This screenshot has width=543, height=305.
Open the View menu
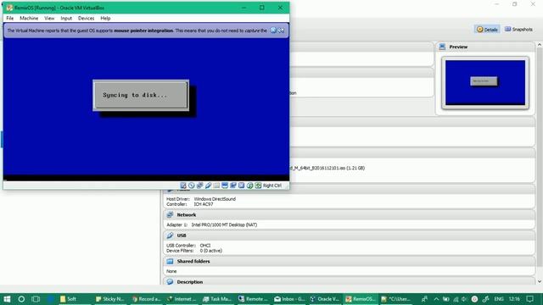click(49, 19)
